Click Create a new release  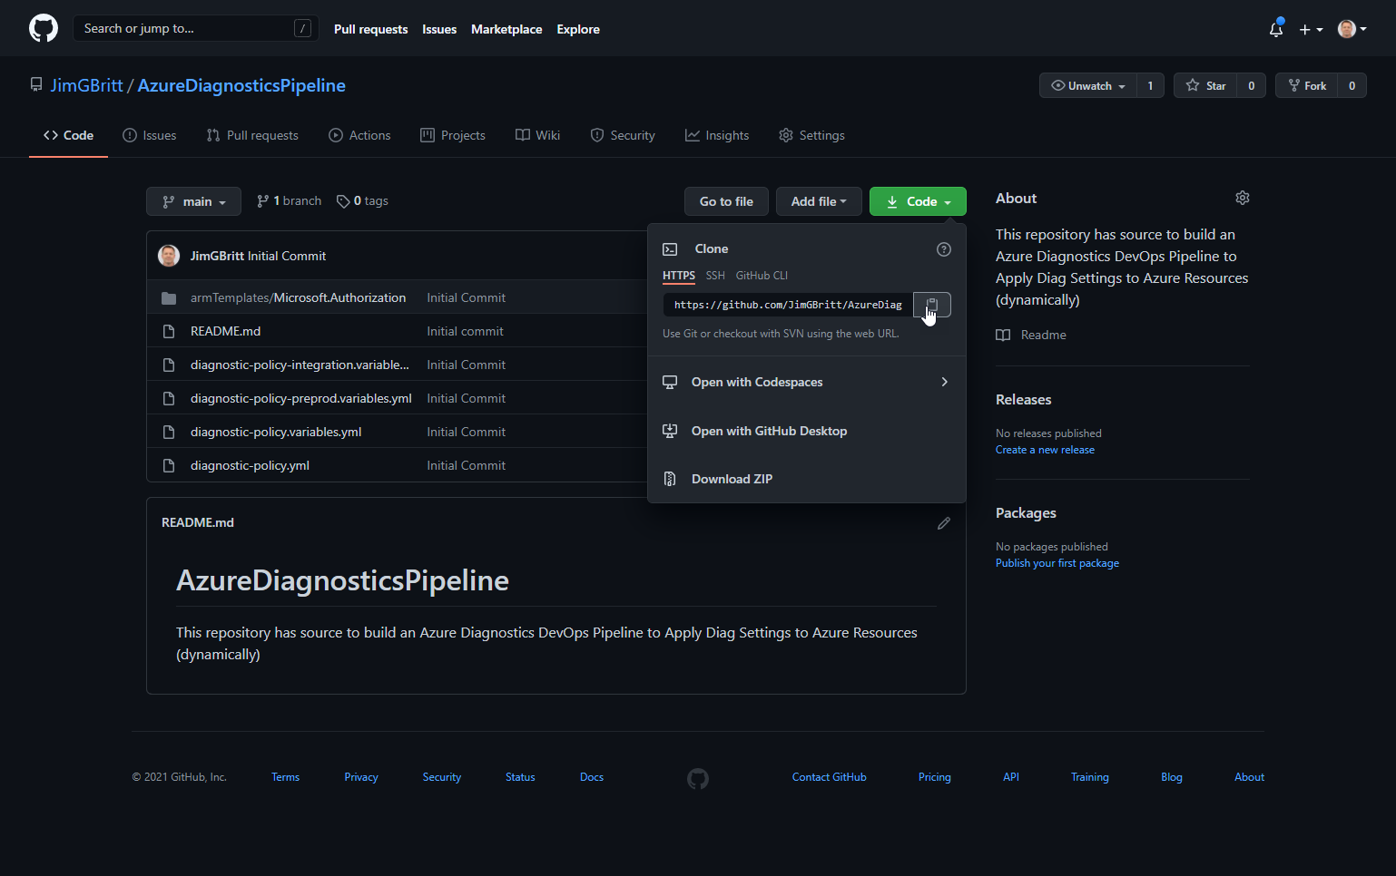coord(1045,450)
